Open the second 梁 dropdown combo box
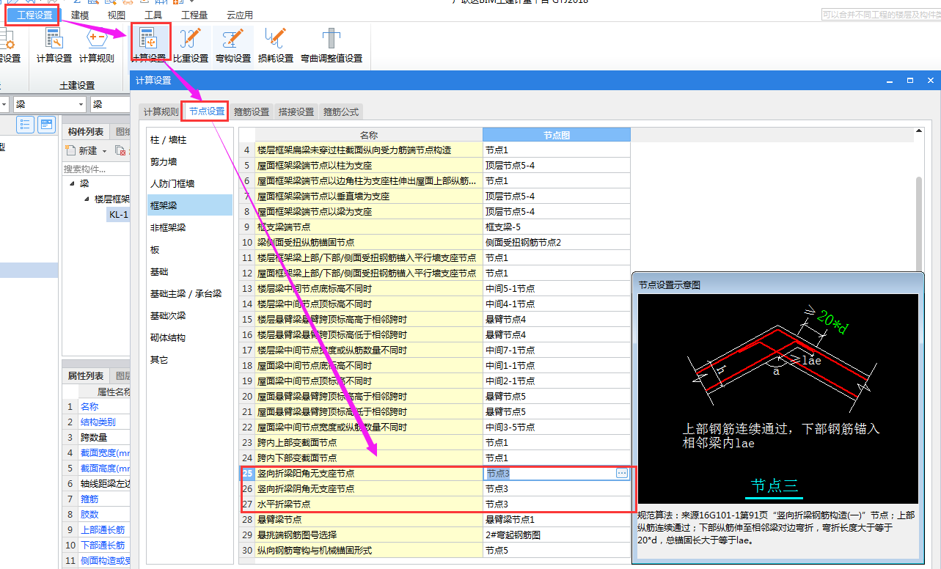 tap(110, 105)
